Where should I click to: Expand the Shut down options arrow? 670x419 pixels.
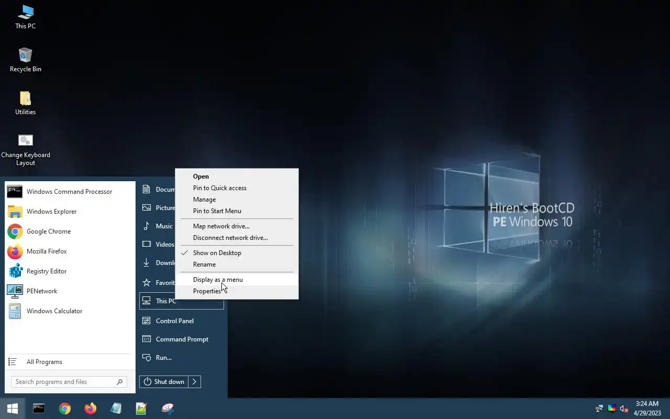(x=194, y=382)
